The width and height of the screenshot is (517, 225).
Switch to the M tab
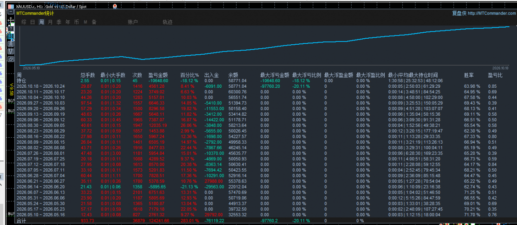pyautogui.click(x=85, y=22)
